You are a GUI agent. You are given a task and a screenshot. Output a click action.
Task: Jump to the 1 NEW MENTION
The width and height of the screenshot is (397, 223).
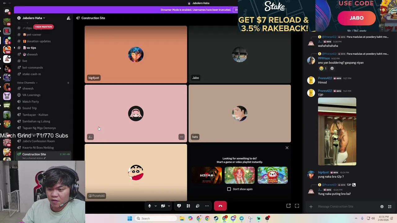[x=43, y=27]
